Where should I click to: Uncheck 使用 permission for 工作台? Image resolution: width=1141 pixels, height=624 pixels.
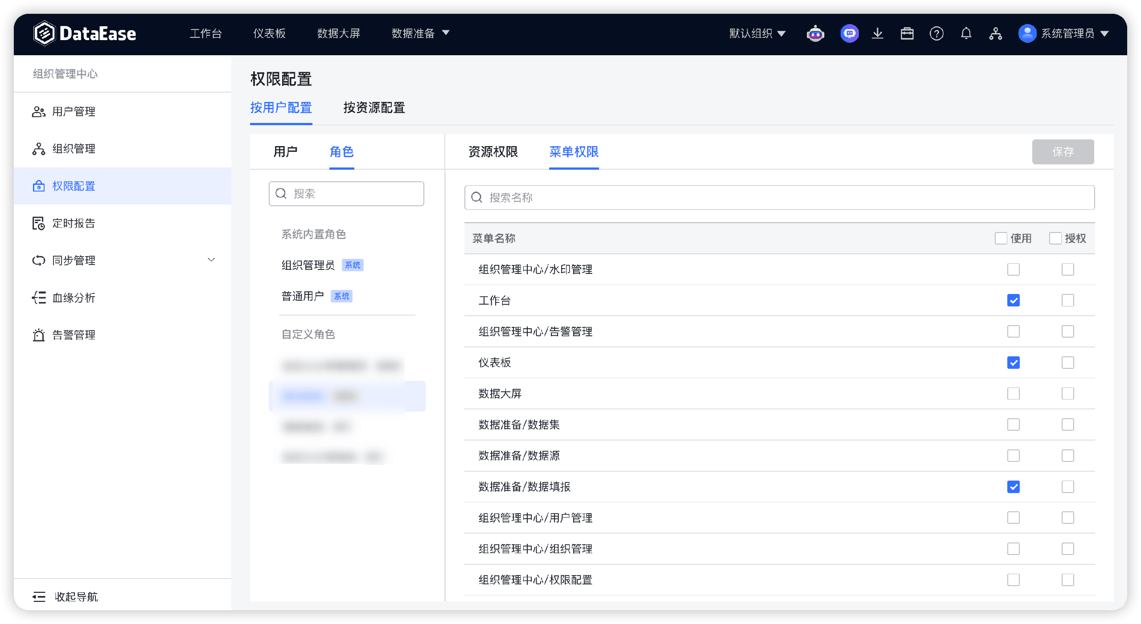pyautogui.click(x=1014, y=300)
